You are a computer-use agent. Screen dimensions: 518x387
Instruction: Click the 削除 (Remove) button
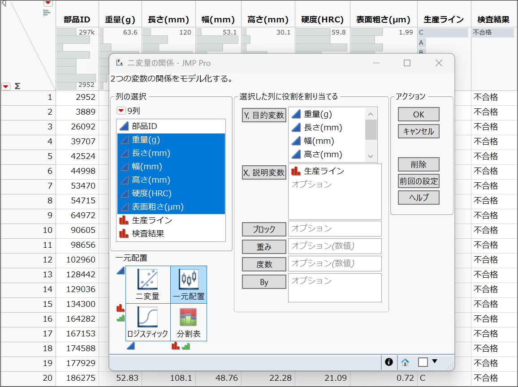[418, 164]
